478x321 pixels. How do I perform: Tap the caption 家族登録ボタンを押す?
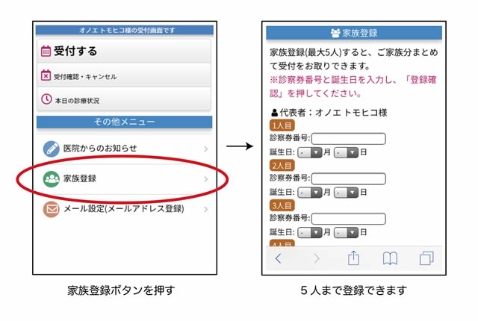coord(121,290)
